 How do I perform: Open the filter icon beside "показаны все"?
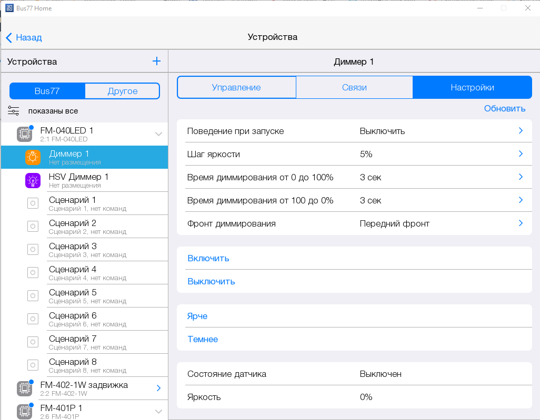click(13, 111)
